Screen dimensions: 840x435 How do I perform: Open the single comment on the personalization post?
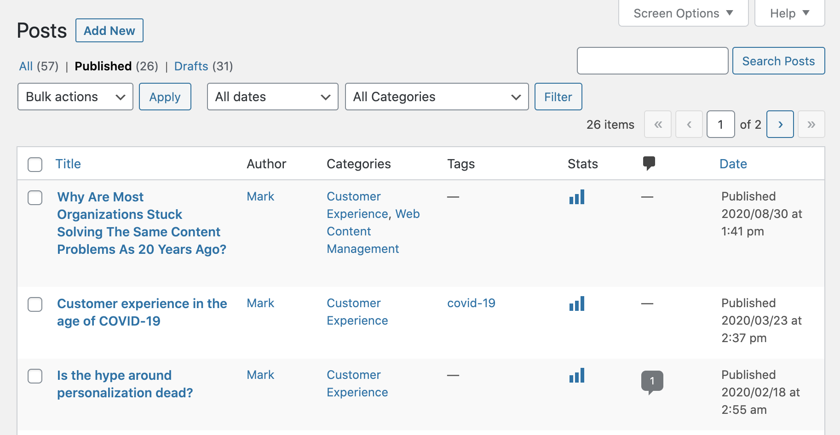pos(652,382)
